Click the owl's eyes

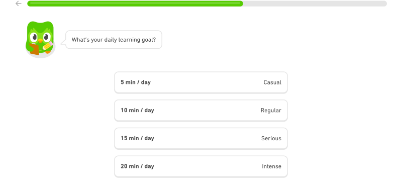(x=40, y=37)
